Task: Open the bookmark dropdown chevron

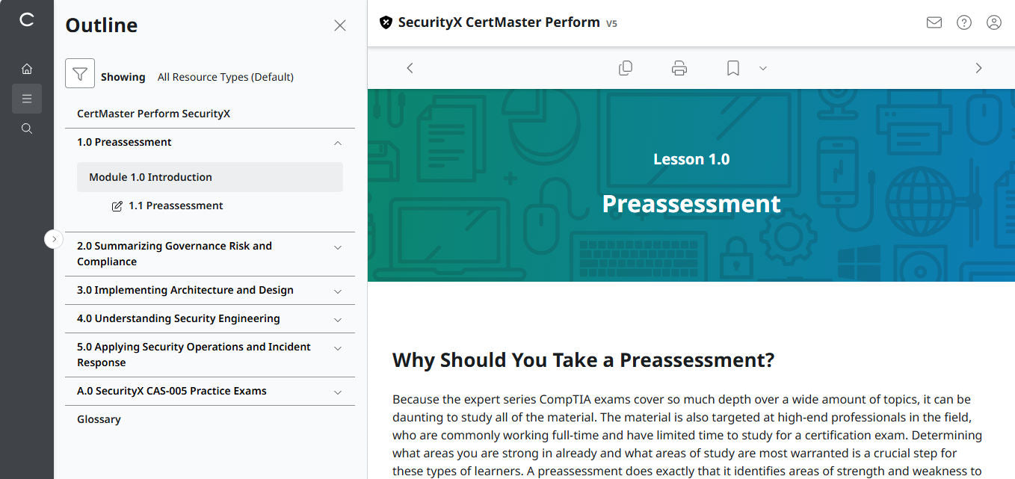Action: point(762,68)
